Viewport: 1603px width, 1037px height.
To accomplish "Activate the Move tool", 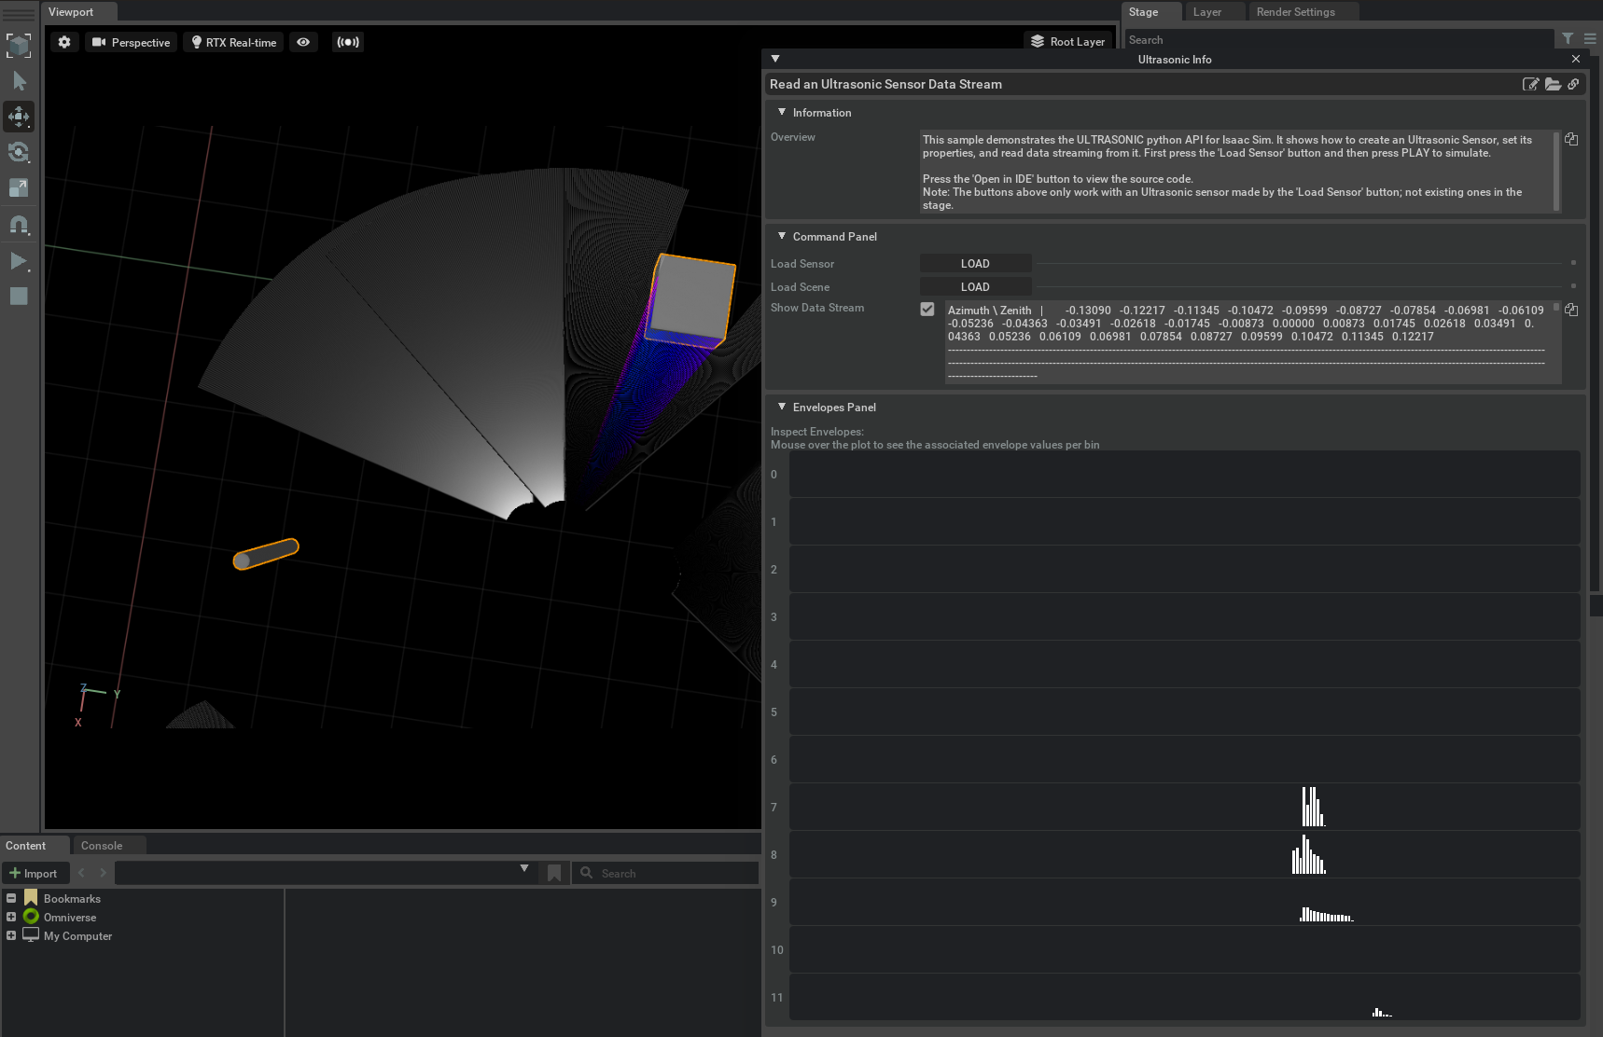I will (19, 117).
